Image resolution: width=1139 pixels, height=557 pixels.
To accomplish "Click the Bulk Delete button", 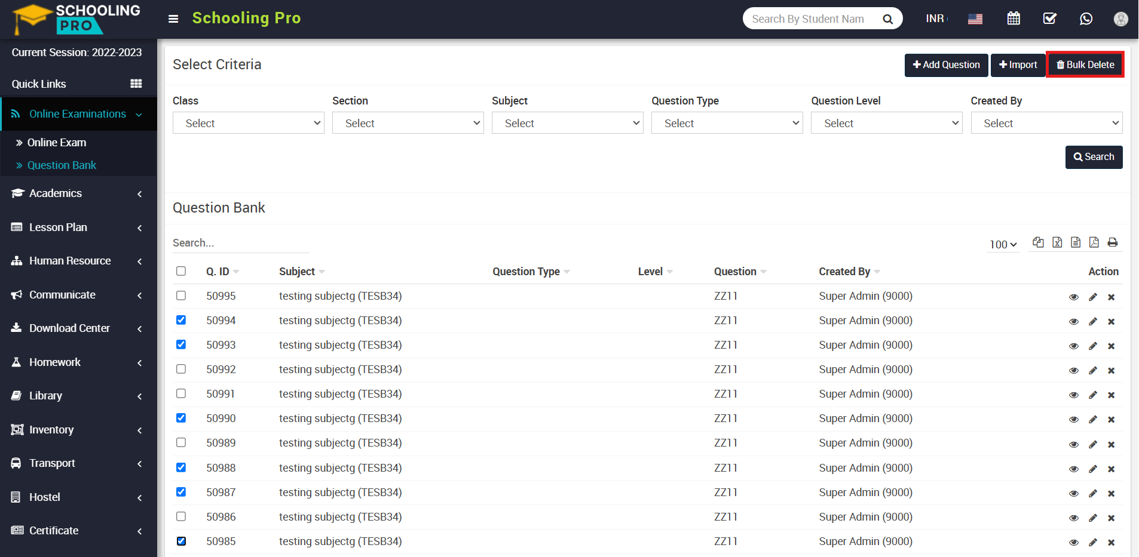I will (1085, 65).
